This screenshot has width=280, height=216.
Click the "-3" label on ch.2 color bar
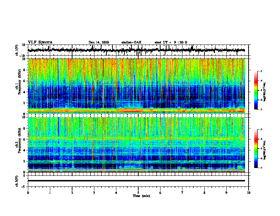pyautogui.click(x=261, y=130)
